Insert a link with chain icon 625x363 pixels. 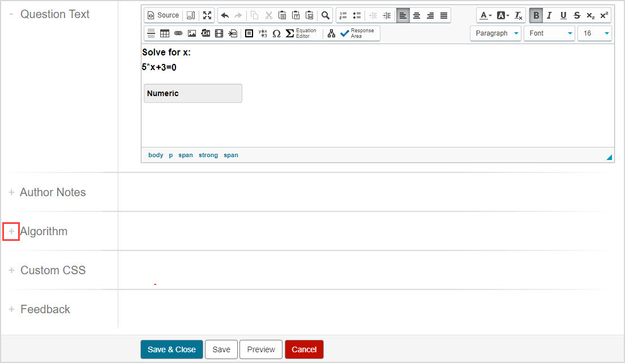point(178,33)
